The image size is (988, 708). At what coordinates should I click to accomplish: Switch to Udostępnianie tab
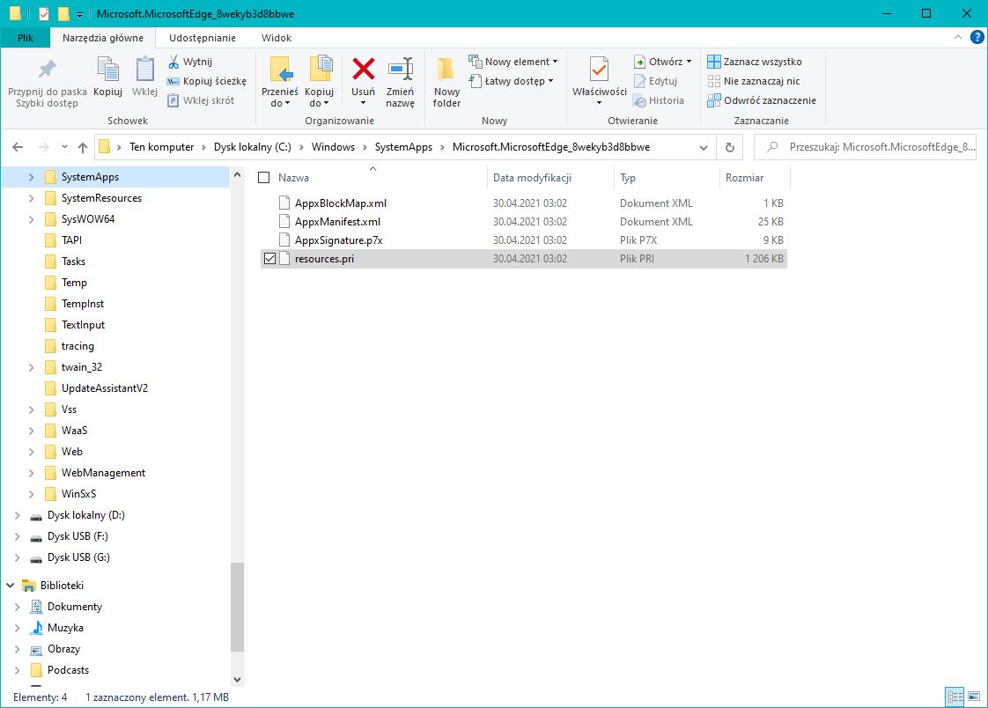[203, 38]
